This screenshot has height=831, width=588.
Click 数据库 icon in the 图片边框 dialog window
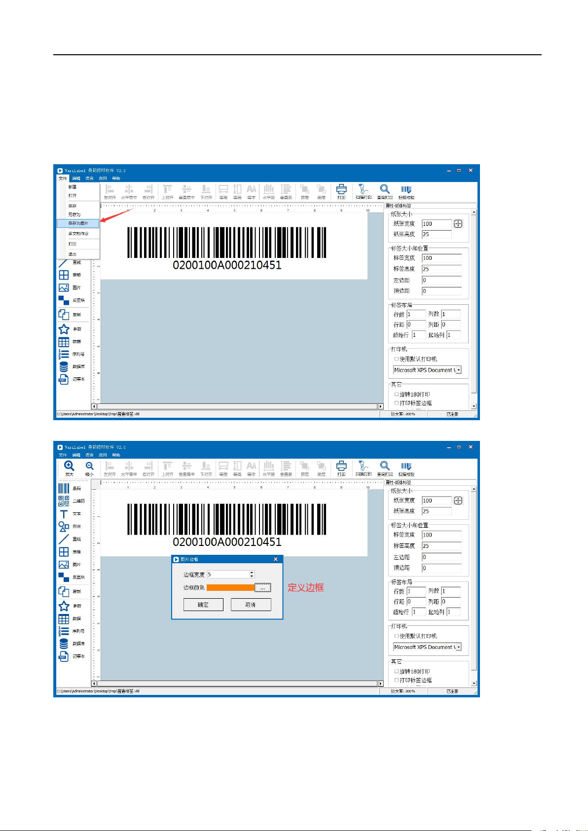pos(64,644)
